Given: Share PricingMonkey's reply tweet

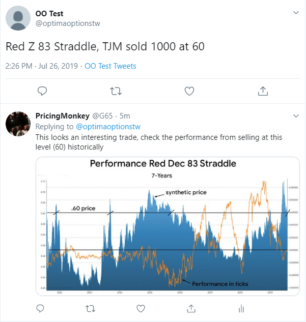Looking at the screenshot, I should pyautogui.click(x=191, y=308).
